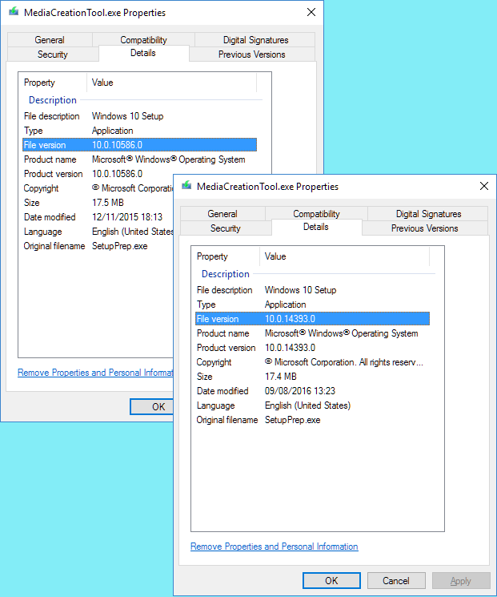Click the front window's MediaCreationTool title icon
Screen dimensions: 497x597
click(x=186, y=186)
